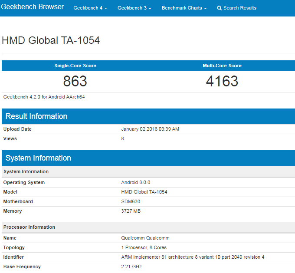Select the 1 Processor, 8 Cores value
The height and width of the screenshot is (273, 295).
[144, 247]
